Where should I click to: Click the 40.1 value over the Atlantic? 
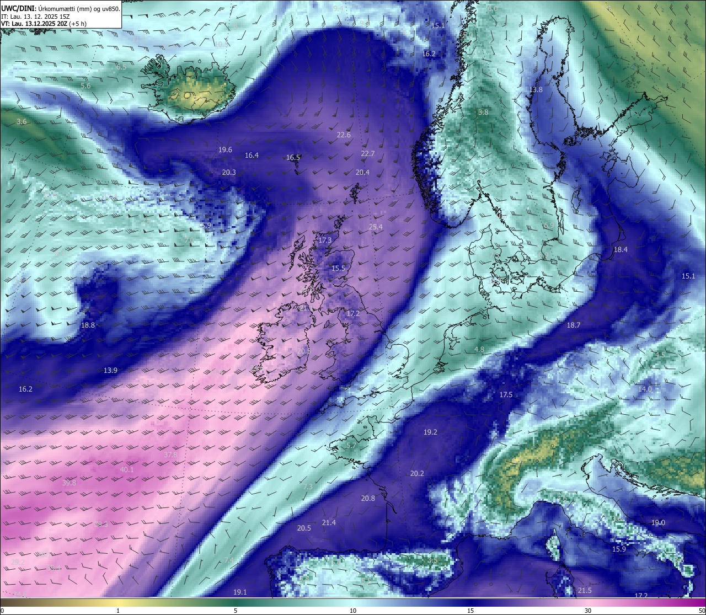click(x=127, y=470)
